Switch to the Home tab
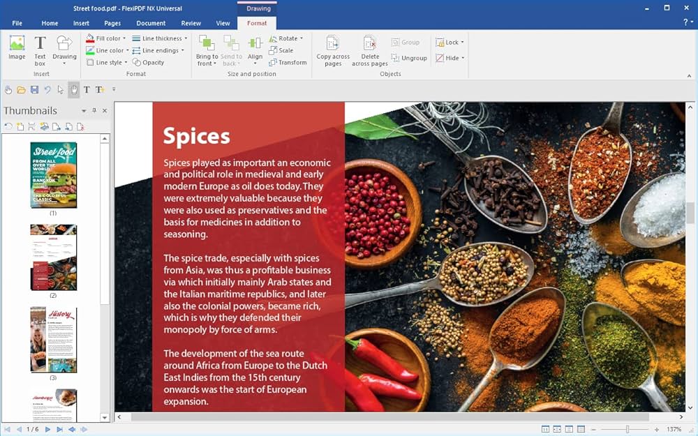The image size is (698, 436). (x=50, y=23)
